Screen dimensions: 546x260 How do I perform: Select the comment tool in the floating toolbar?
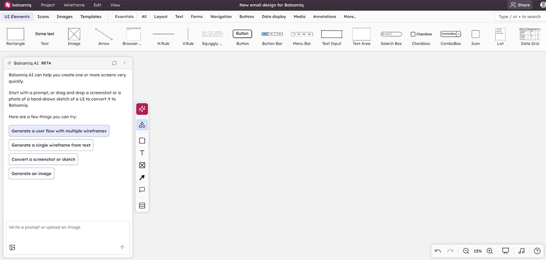[142, 190]
